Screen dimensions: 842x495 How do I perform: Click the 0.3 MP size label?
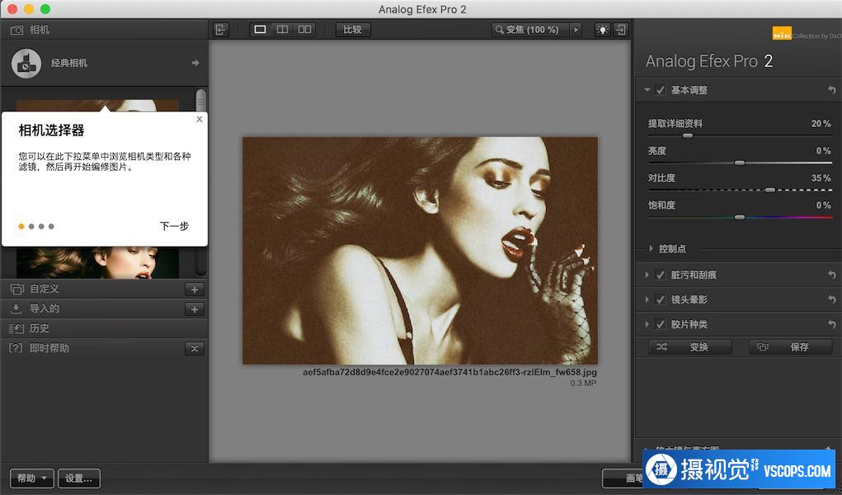(583, 383)
